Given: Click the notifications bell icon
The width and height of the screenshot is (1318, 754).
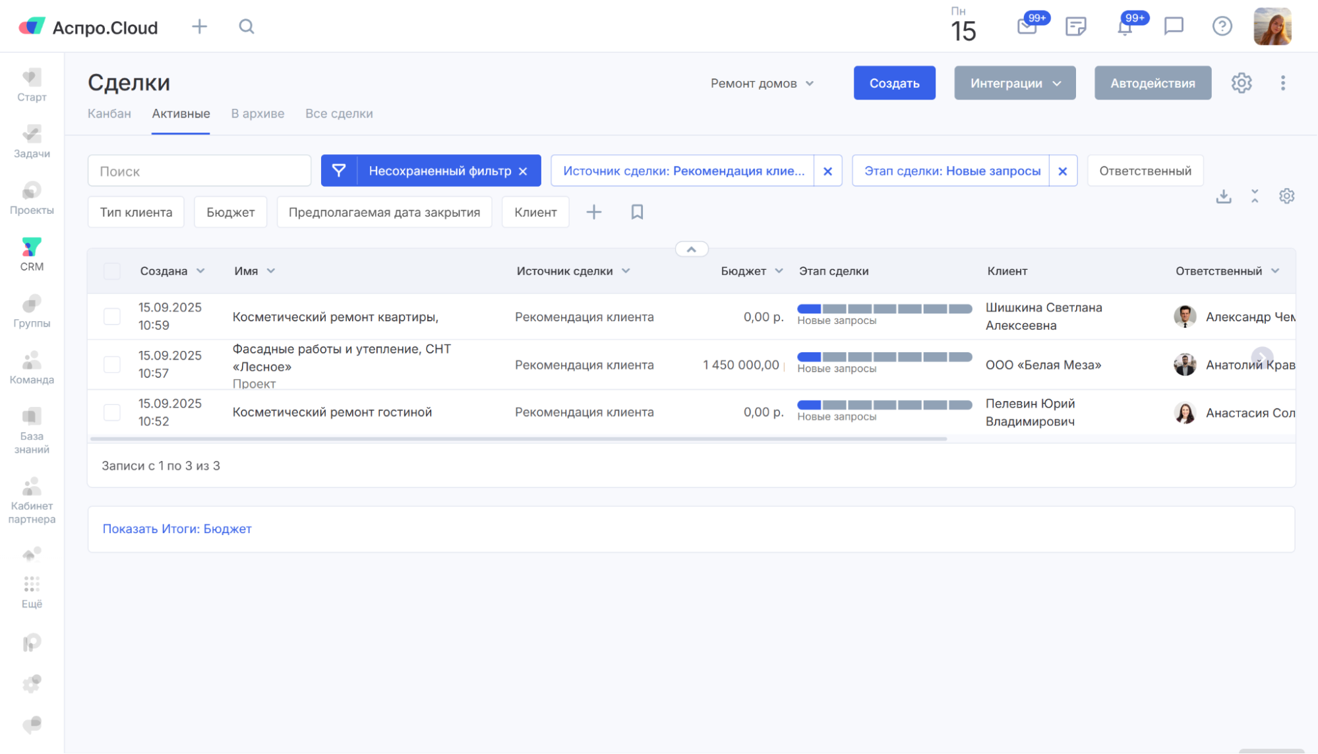Looking at the screenshot, I should (x=1125, y=27).
